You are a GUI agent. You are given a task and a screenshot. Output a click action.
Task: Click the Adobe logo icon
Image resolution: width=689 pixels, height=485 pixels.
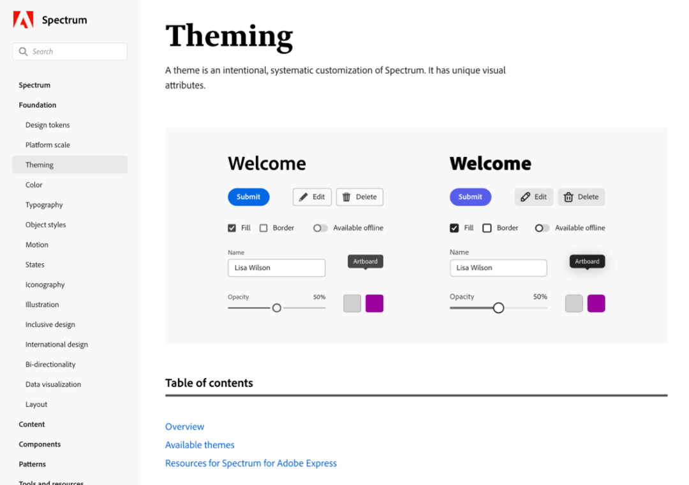[24, 20]
